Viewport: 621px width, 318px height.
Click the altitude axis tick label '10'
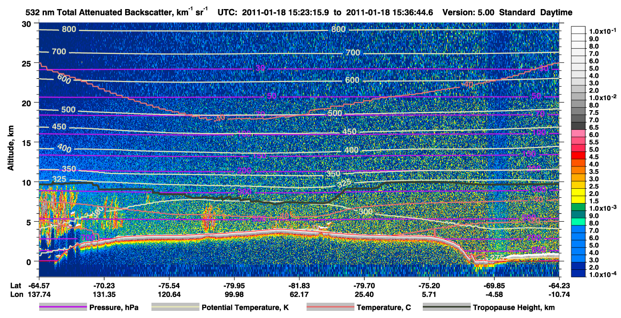(27, 182)
